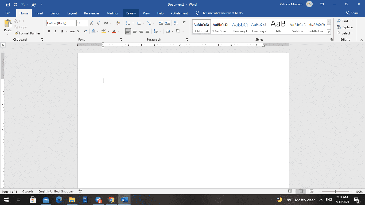This screenshot has width=365, height=205.
Task: Apply strikethrough to text
Action: tap(72, 31)
